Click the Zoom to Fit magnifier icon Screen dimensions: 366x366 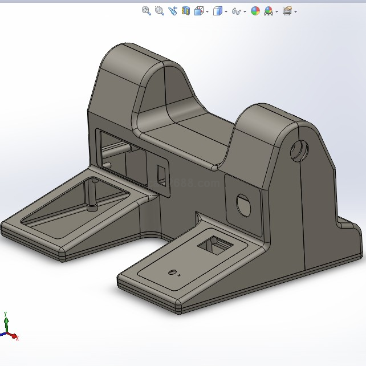147,11
